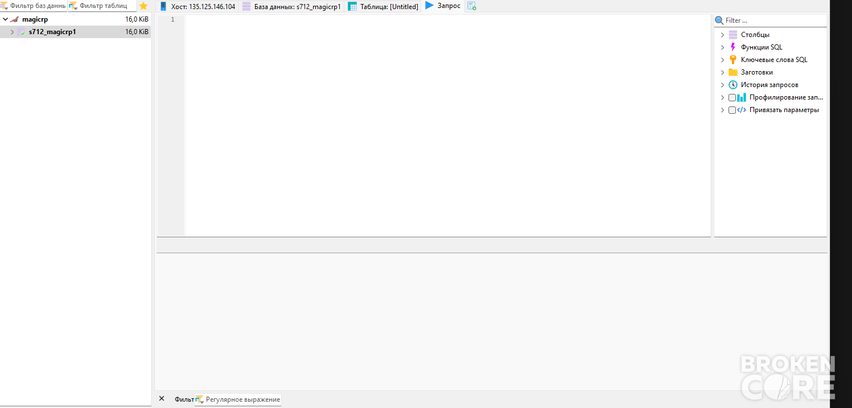Close the bottom filter bar with the X

click(162, 399)
